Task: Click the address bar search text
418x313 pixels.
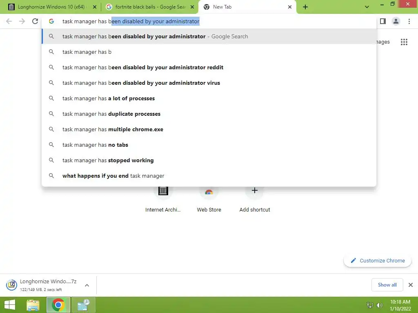Action: click(131, 21)
